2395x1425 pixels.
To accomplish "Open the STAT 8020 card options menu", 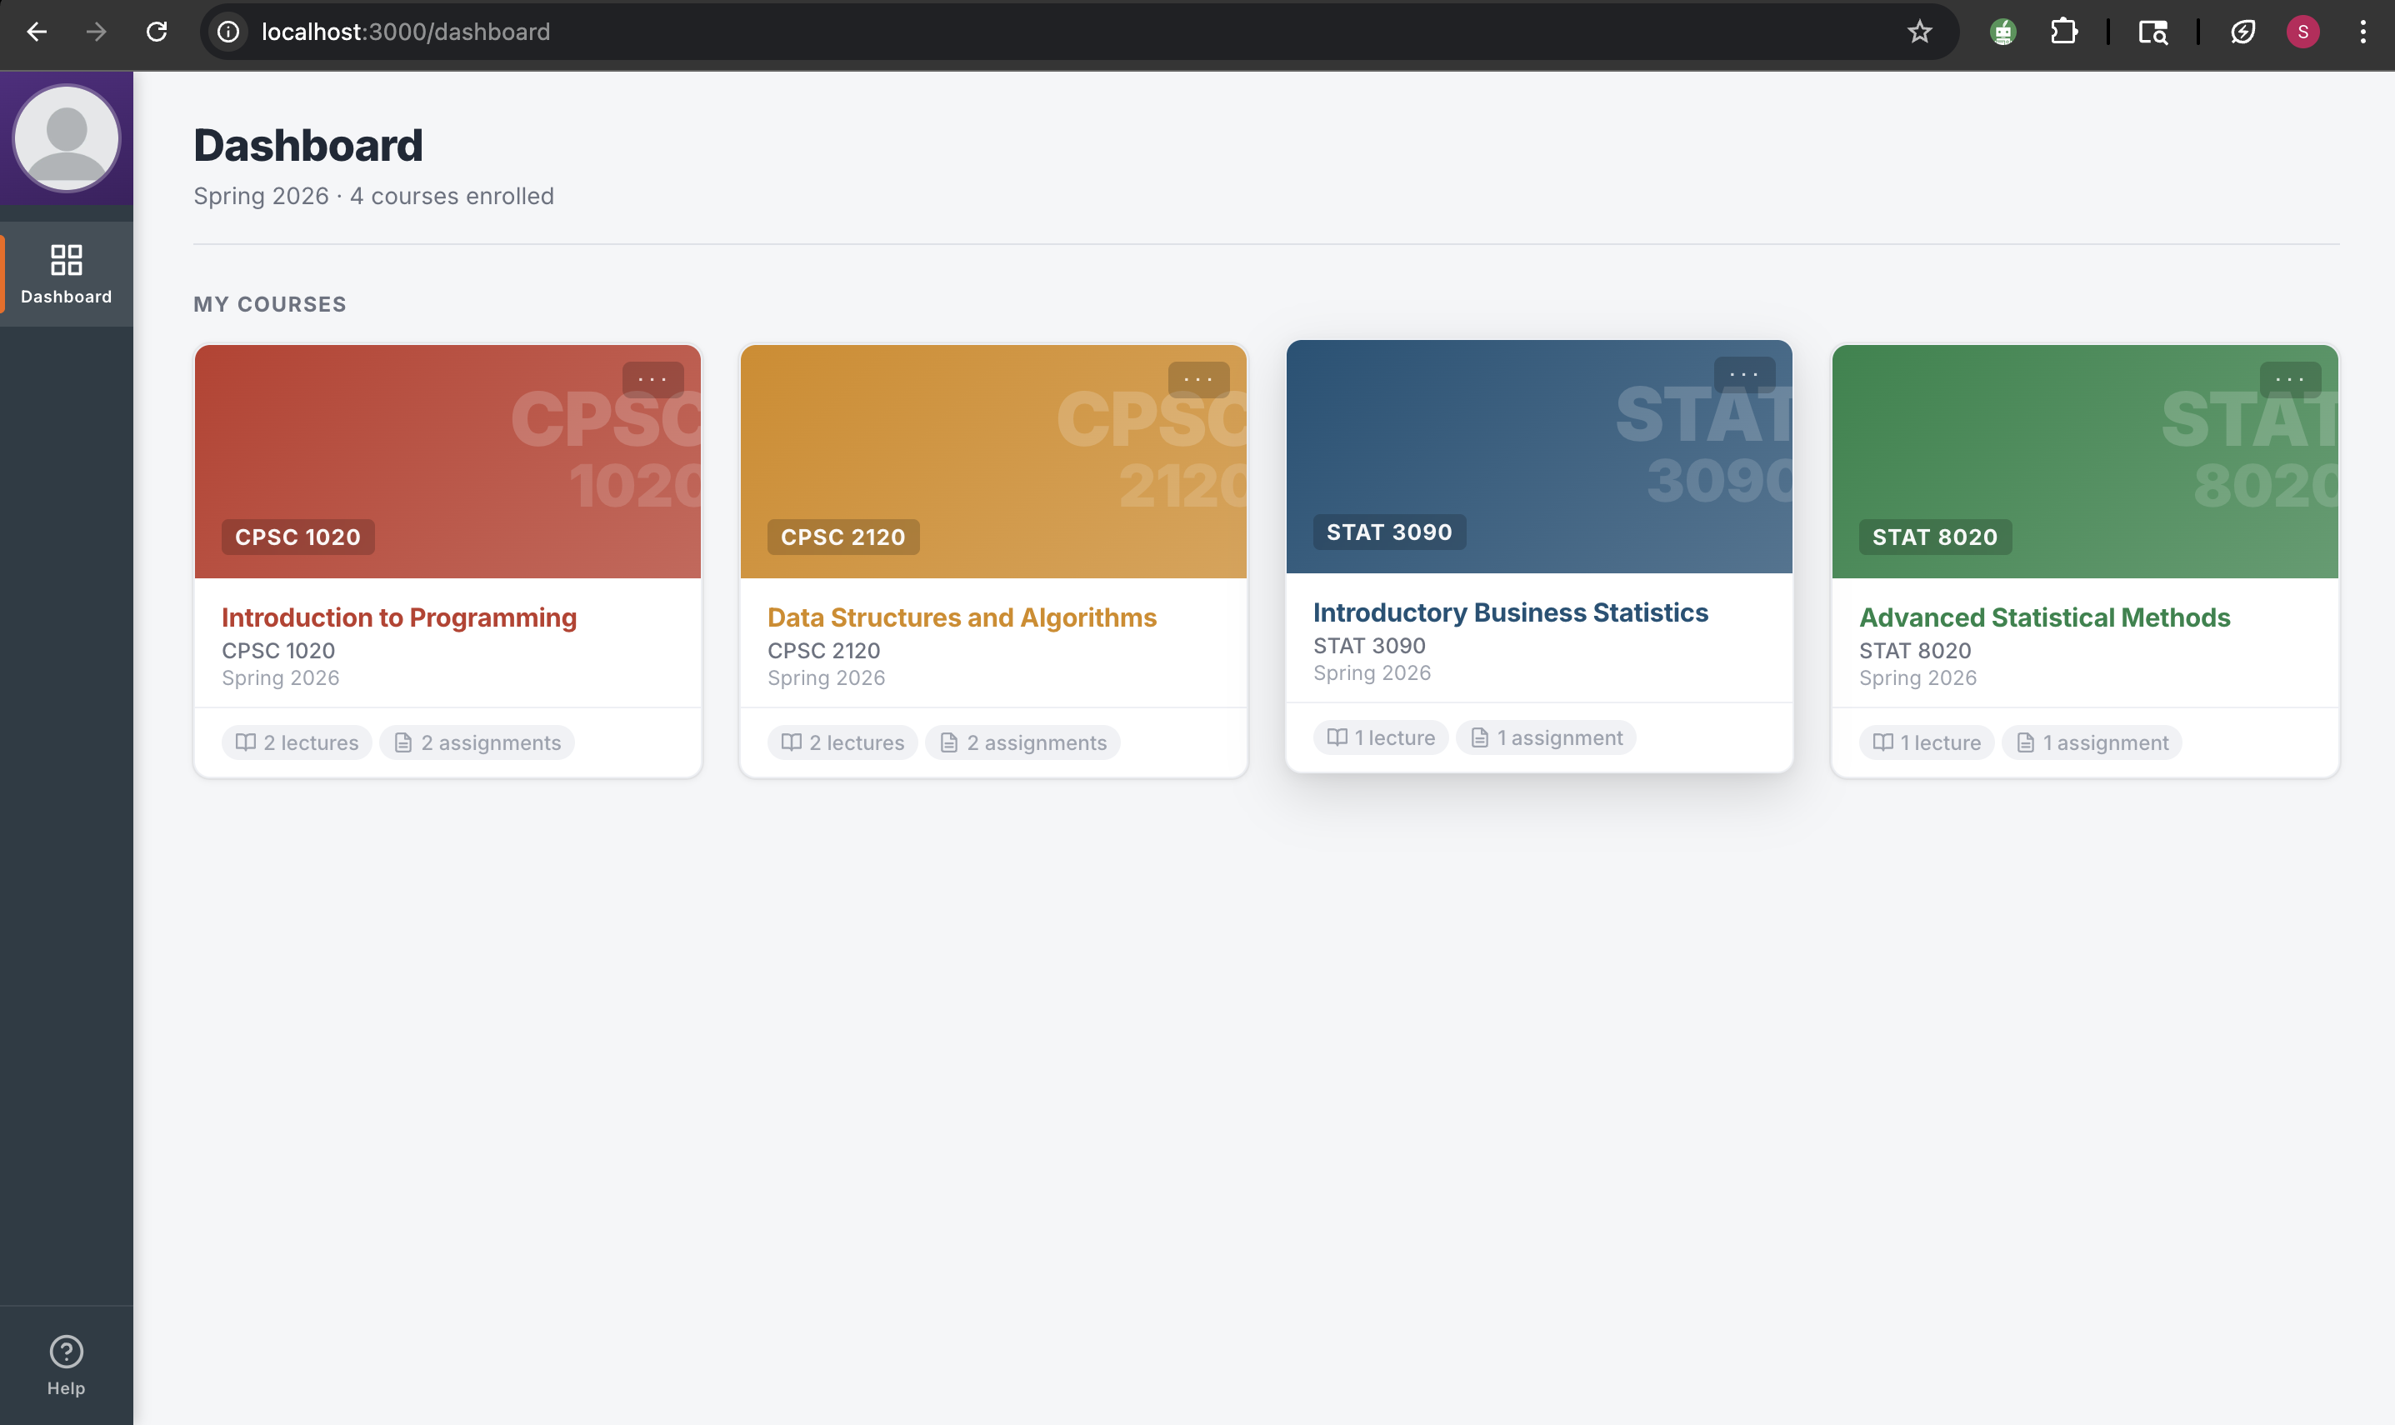I will tap(2289, 379).
